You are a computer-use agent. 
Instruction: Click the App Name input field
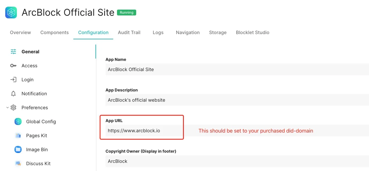[237, 69]
